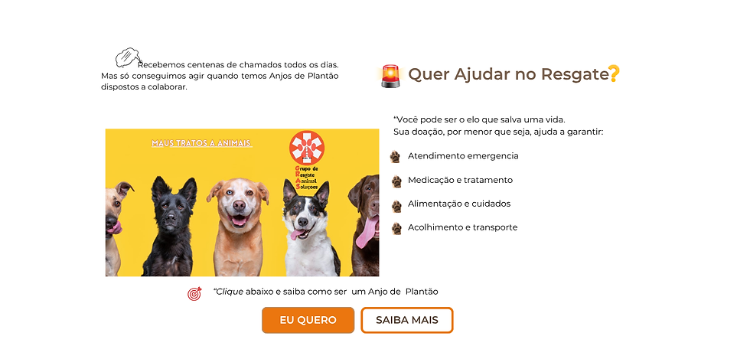This screenshot has height=346, width=750.
Task: Click the red siren emergency icon
Action: tap(391, 76)
